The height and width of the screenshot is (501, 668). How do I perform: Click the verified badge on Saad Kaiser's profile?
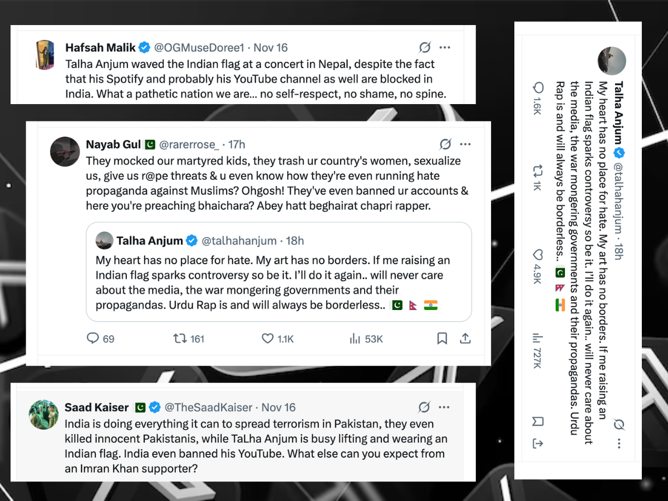point(154,407)
